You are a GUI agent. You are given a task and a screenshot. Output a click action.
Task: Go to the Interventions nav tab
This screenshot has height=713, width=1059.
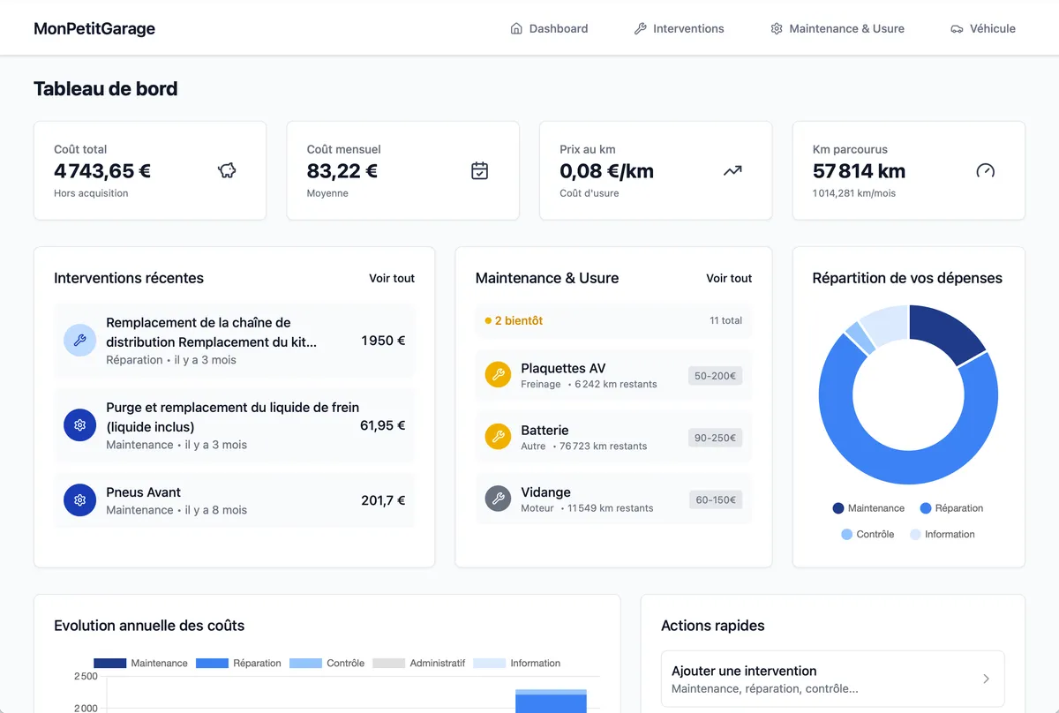tap(679, 28)
